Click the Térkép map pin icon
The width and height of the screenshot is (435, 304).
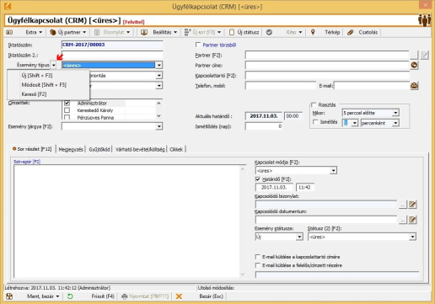point(313,32)
